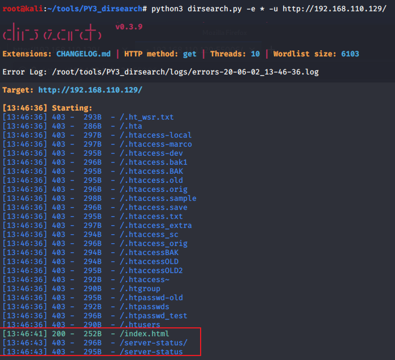Select the /.htaccess-marco entry
This screenshot has width=395, height=360.
[155, 144]
